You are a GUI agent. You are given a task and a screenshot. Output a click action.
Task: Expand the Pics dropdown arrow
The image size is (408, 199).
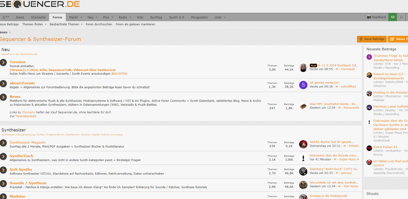(x=112, y=18)
